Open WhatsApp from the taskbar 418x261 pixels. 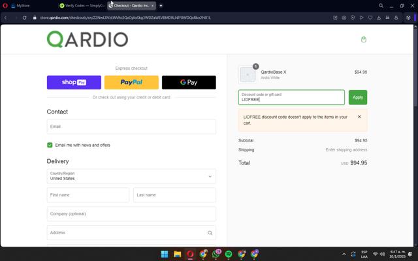tap(216, 254)
